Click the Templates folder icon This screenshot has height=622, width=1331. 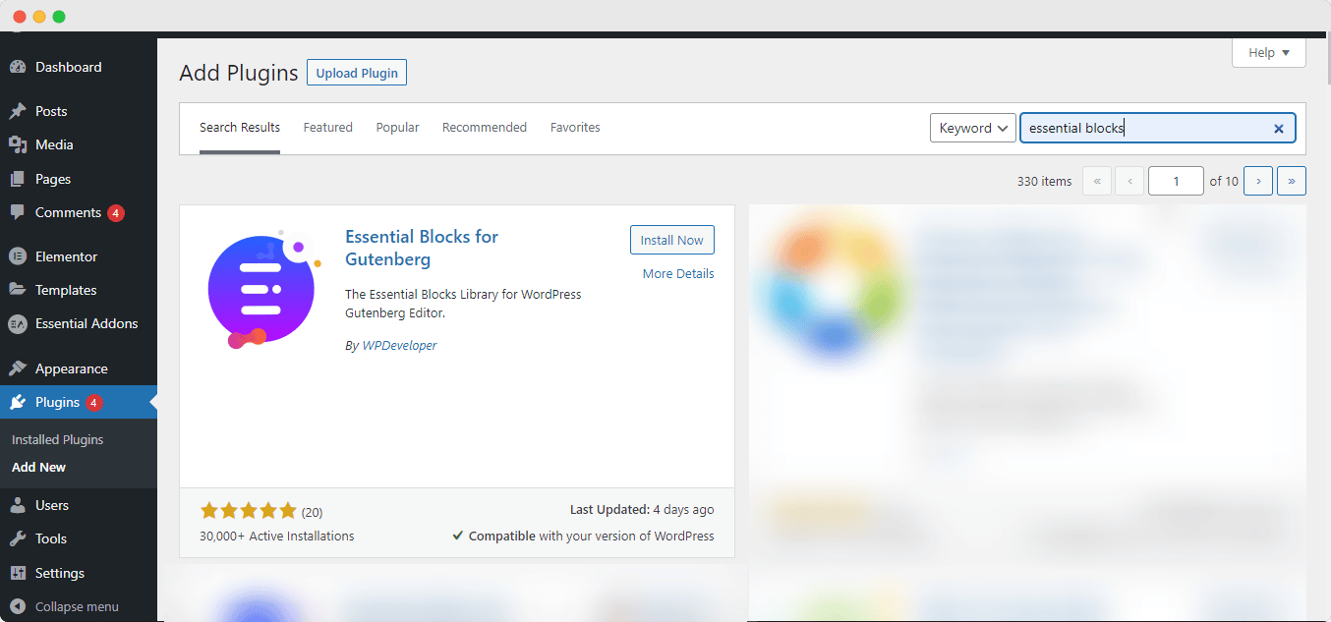click(x=18, y=290)
